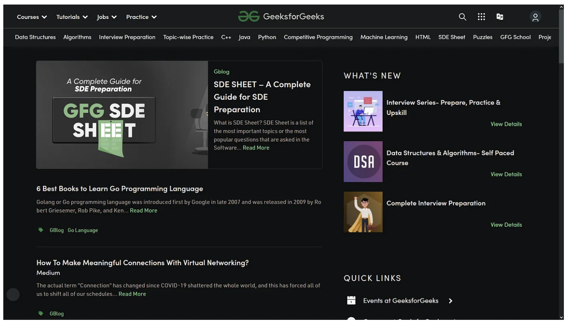
Task: Click the tag icon next to GBlog Go Language
Action: pos(41,230)
